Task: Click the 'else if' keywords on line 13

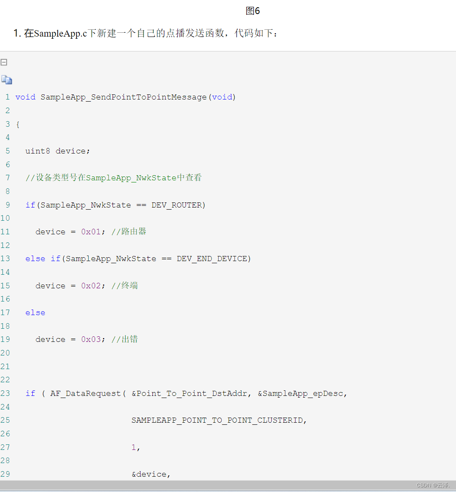Action: 43,259
